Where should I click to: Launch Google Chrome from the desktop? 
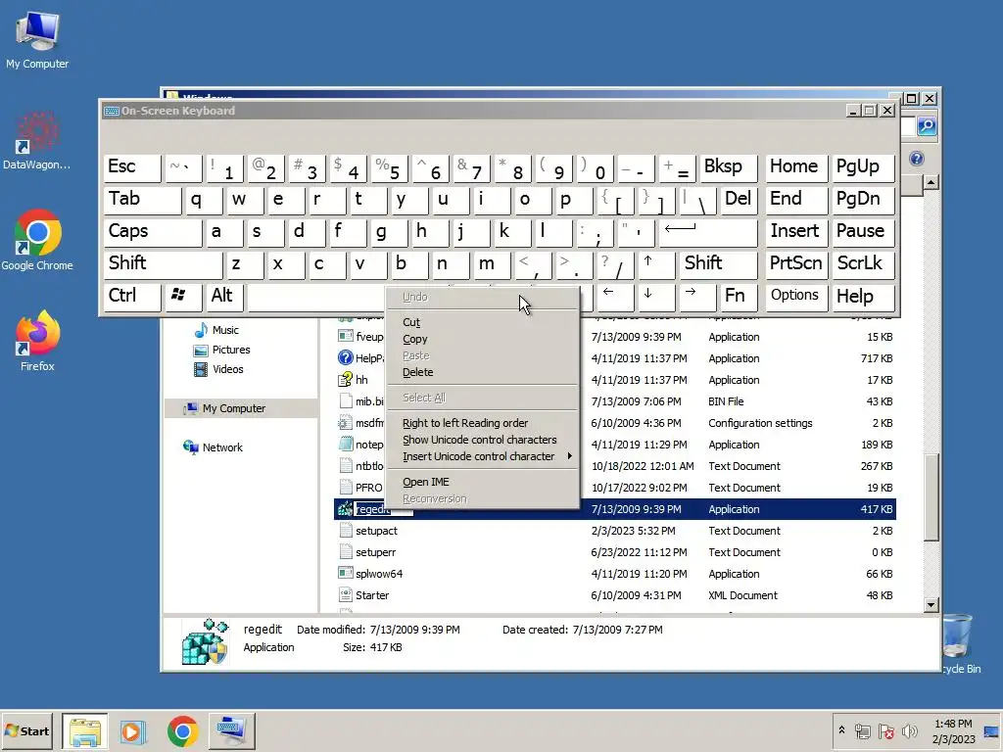pyautogui.click(x=37, y=241)
